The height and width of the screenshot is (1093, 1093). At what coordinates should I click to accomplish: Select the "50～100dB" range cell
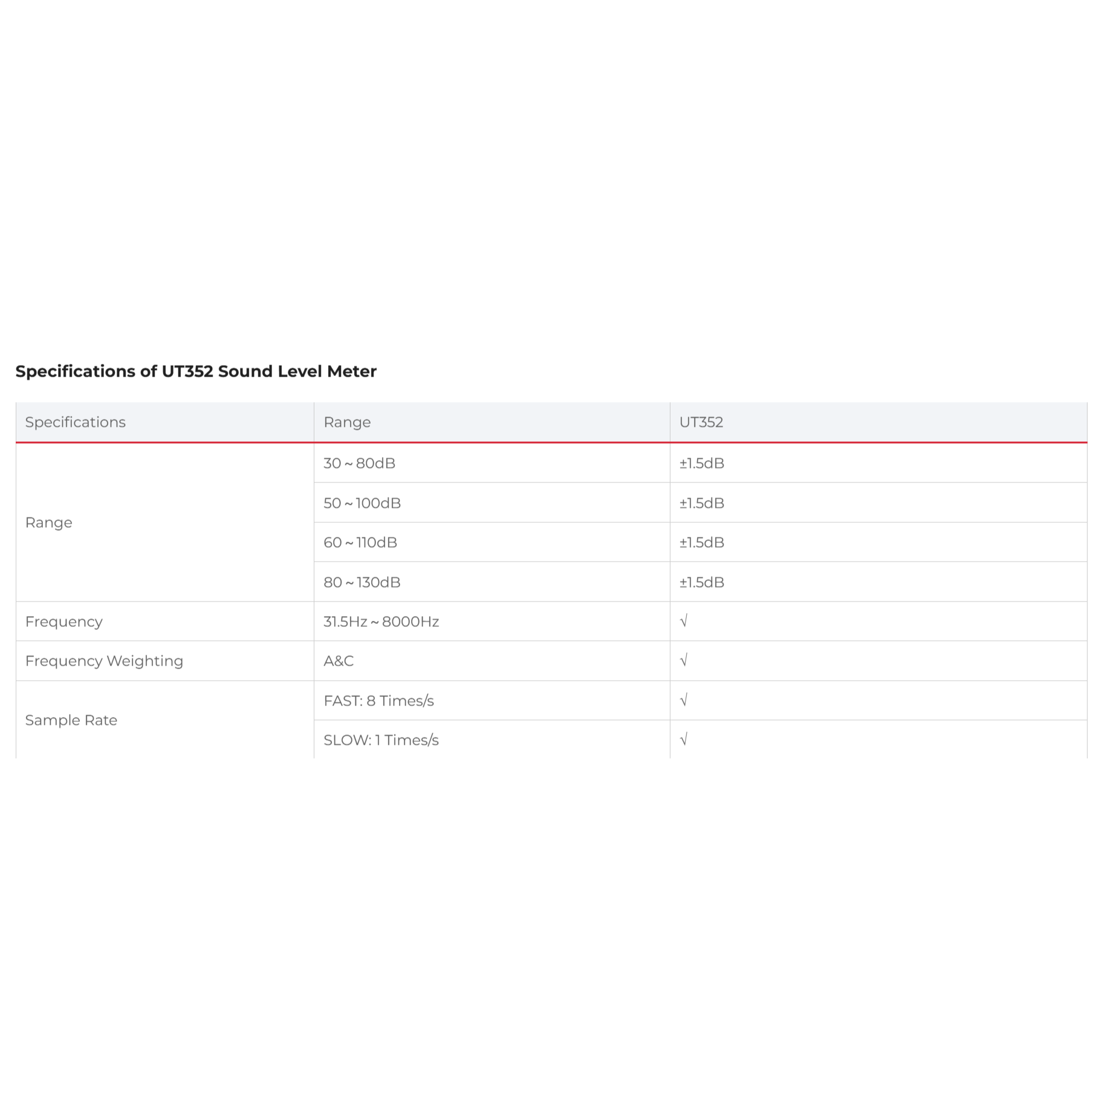point(362,503)
